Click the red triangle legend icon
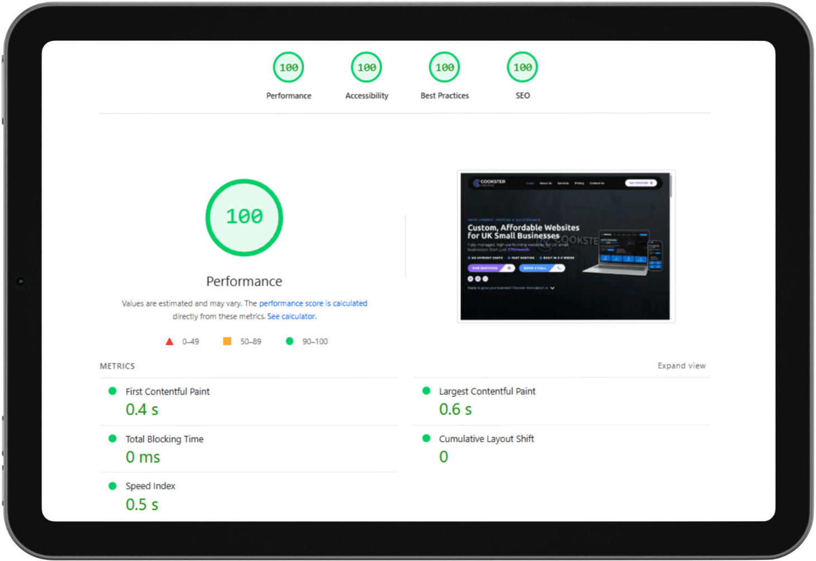 [x=169, y=342]
